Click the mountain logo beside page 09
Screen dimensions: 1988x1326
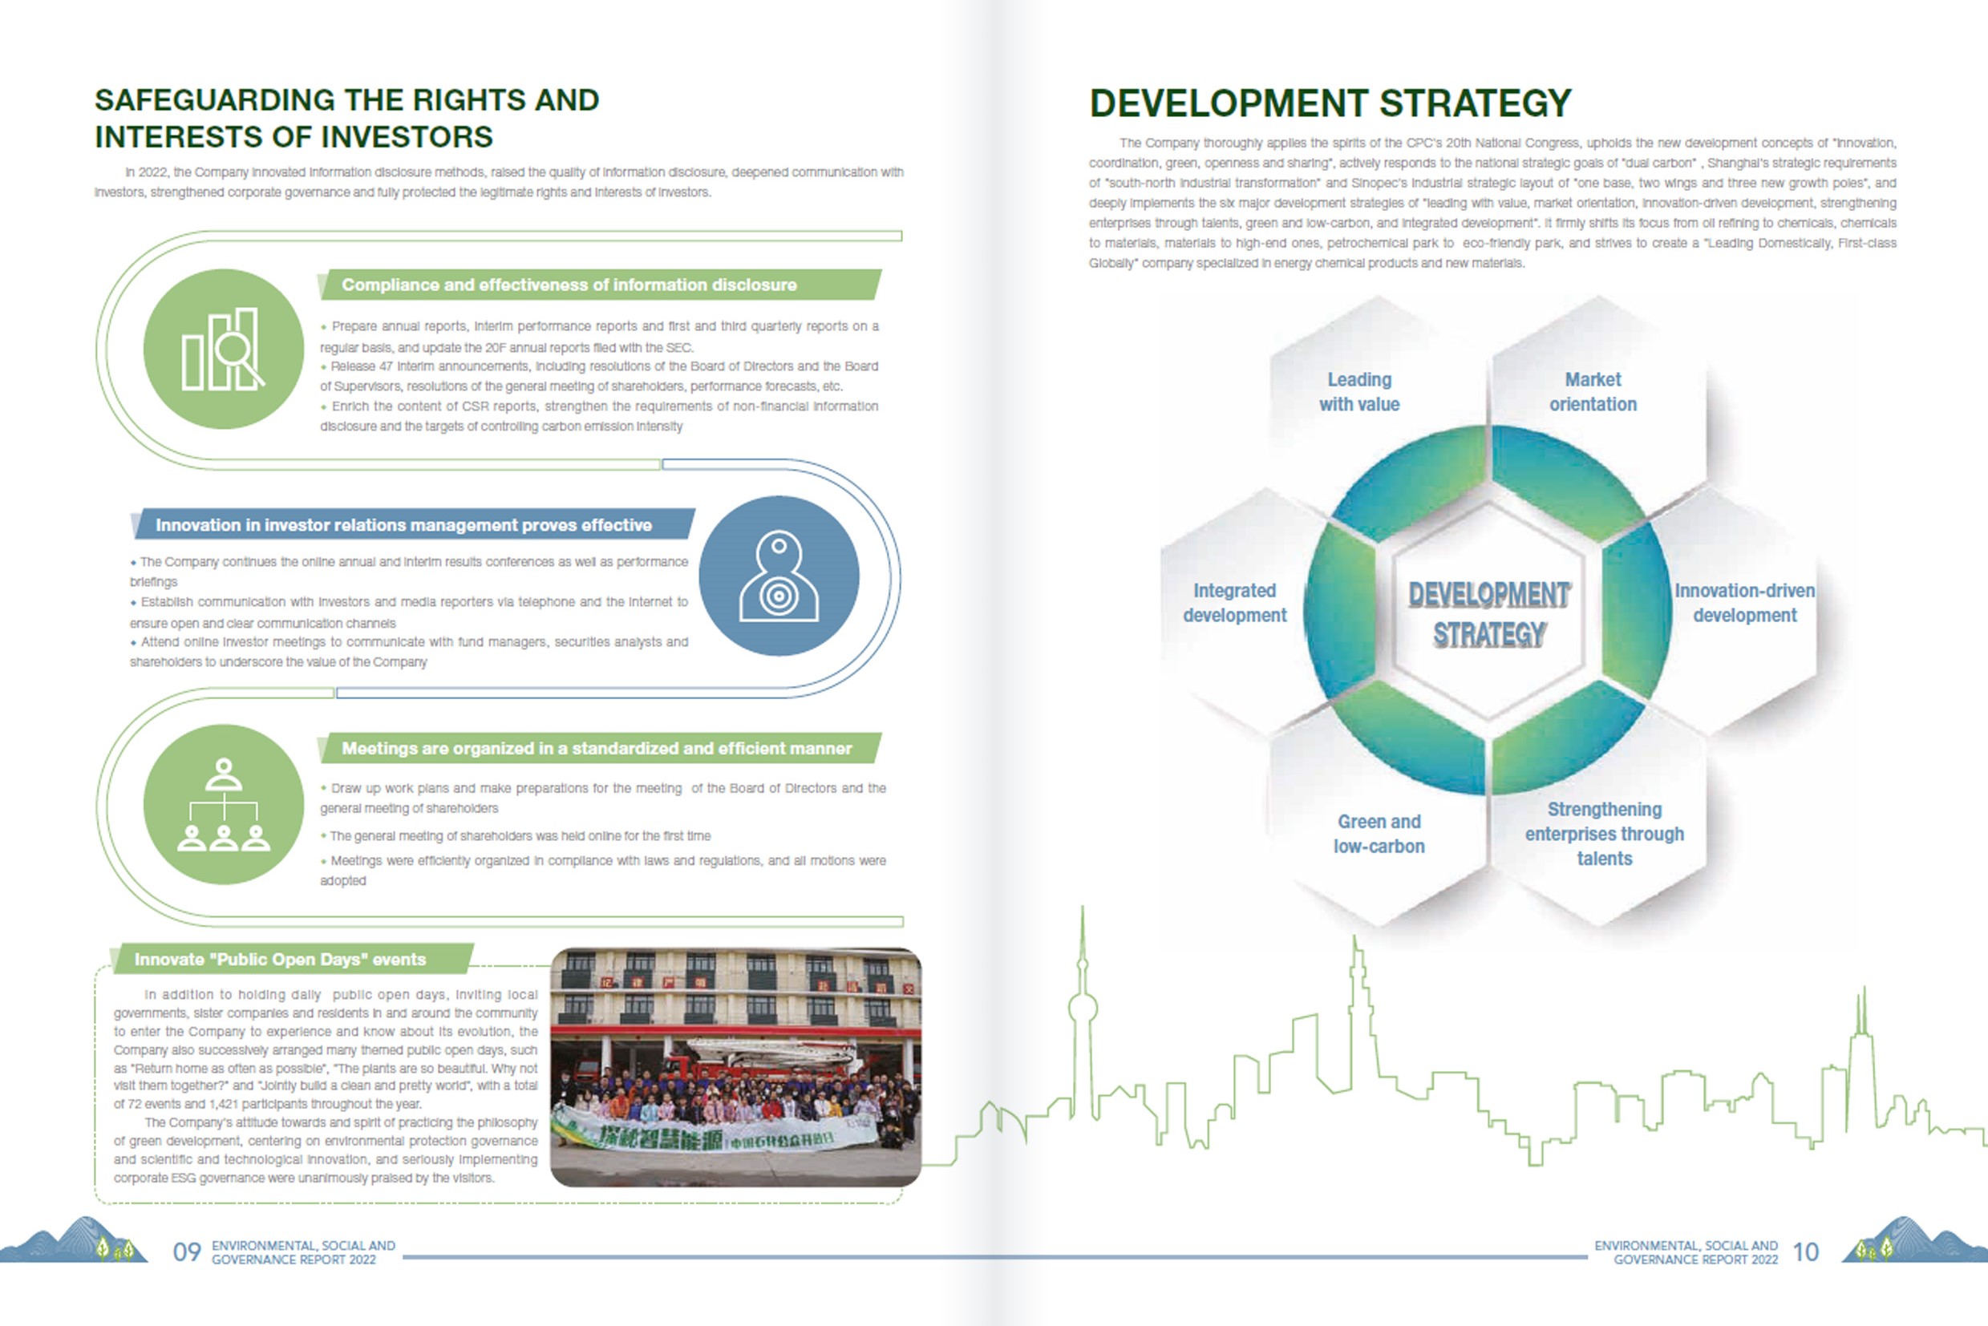click(x=73, y=1239)
